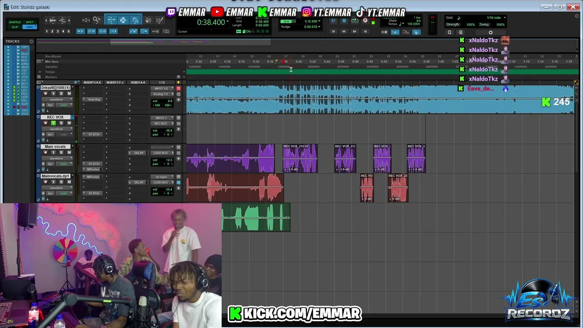
Task: Click the Stop transport button
Action: (x=344, y=21)
